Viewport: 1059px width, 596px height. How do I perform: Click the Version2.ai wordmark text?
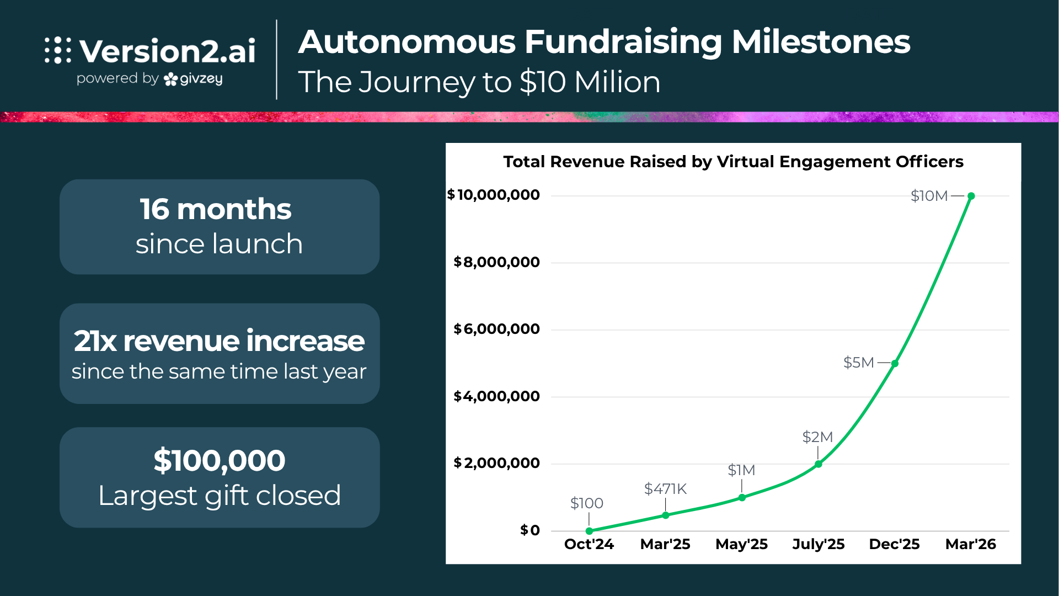click(x=168, y=51)
